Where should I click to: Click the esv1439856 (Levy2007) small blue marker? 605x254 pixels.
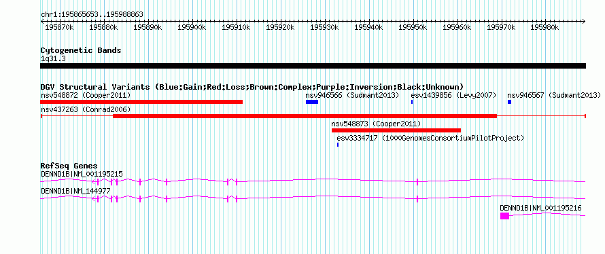(412, 102)
